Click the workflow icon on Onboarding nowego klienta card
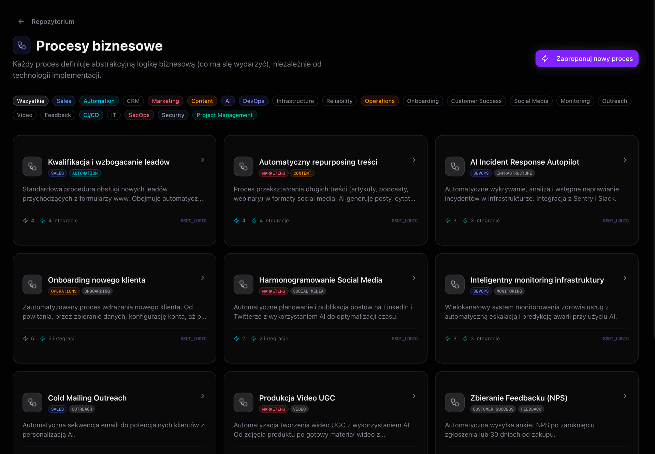 point(32,284)
